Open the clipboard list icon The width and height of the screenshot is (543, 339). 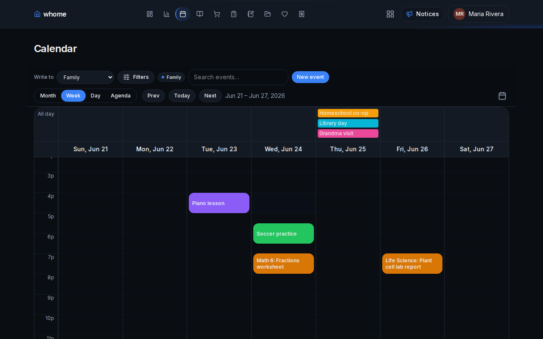(x=234, y=14)
